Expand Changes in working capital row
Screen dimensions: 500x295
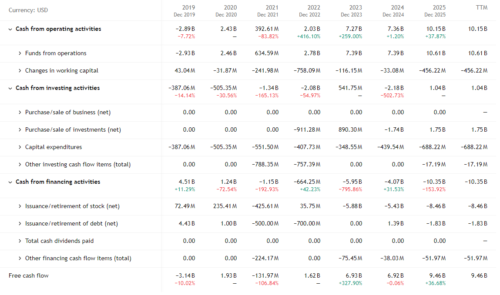pyautogui.click(x=20, y=71)
